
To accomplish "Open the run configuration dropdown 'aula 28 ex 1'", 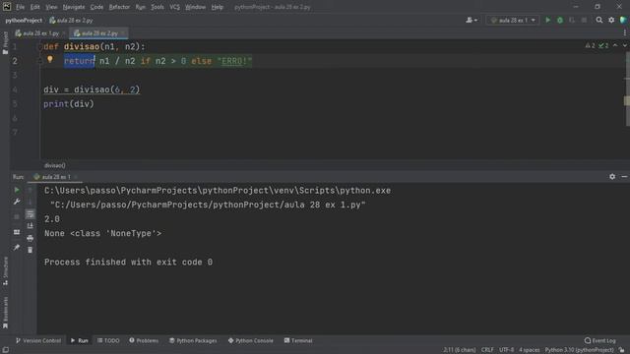I will point(513,20).
